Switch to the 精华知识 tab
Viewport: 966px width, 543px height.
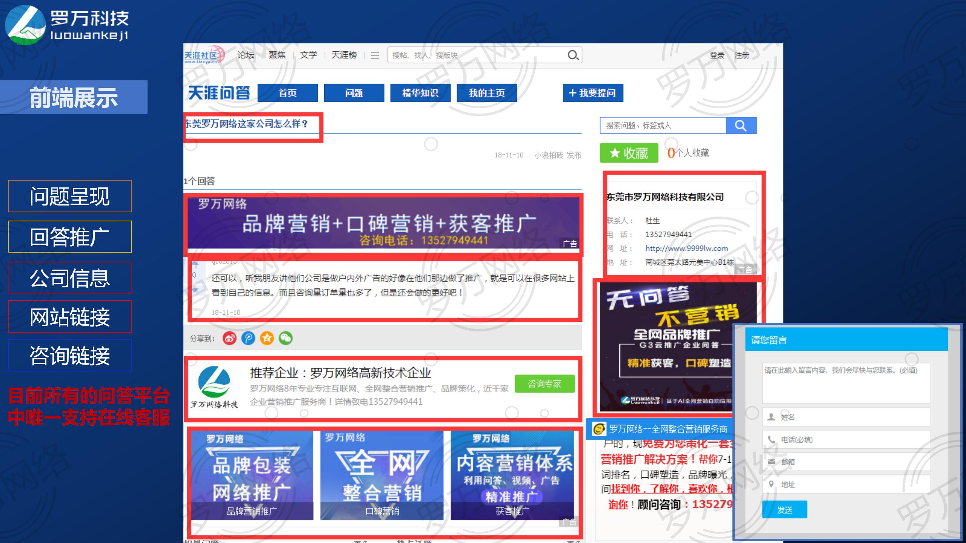tap(420, 93)
